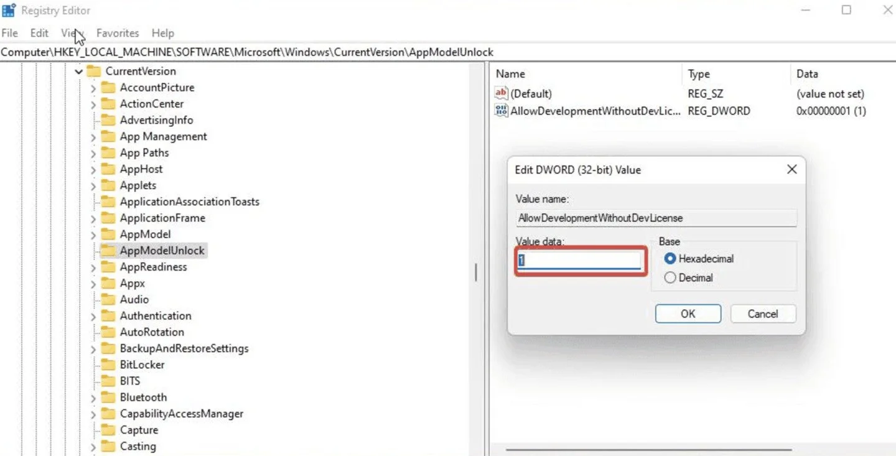Click the Authentication folder icon
Viewport: 896px width, 456px height.
point(108,315)
